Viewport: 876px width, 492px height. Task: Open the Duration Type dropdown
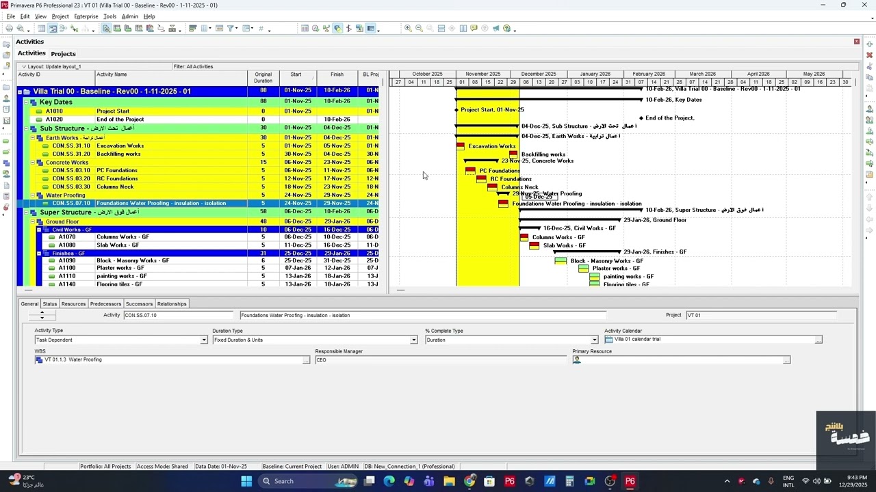413,340
